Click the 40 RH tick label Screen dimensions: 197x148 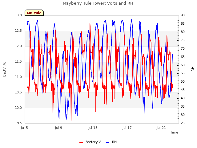[183, 98]
